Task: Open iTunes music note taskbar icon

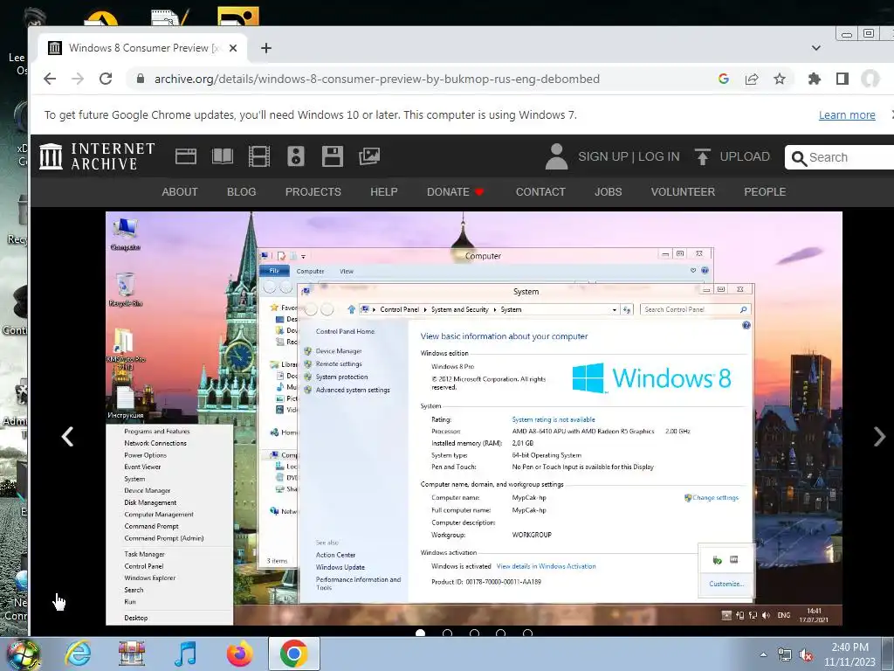Action: (x=186, y=654)
